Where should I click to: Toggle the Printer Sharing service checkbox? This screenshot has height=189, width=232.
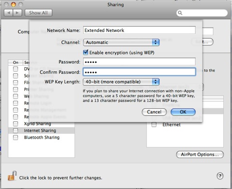tap(15, 89)
